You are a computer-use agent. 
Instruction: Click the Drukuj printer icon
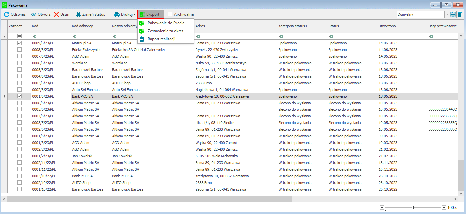[117, 14]
